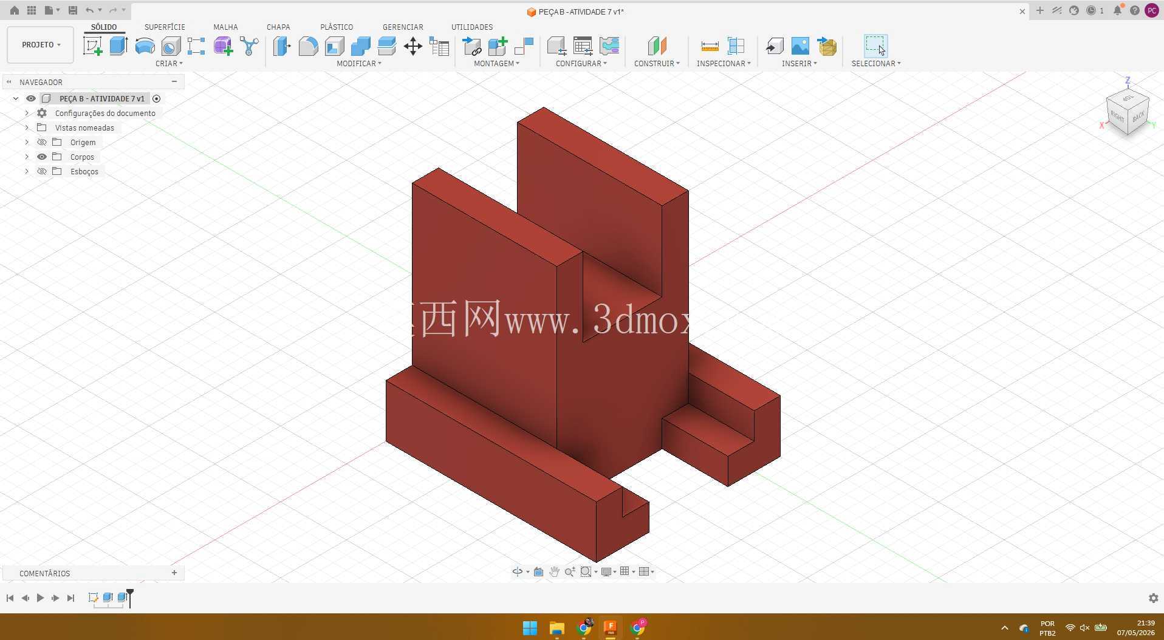Open timeline settings gear
This screenshot has height=640, width=1164.
tap(1153, 598)
